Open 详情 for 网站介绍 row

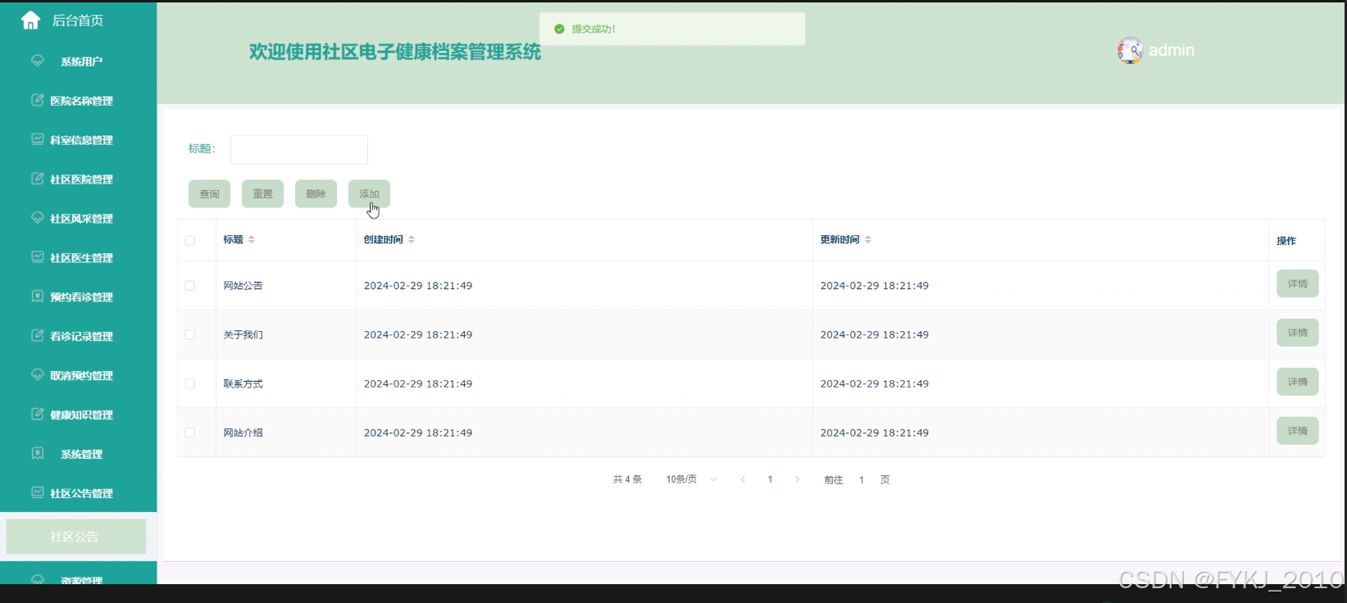pos(1297,431)
